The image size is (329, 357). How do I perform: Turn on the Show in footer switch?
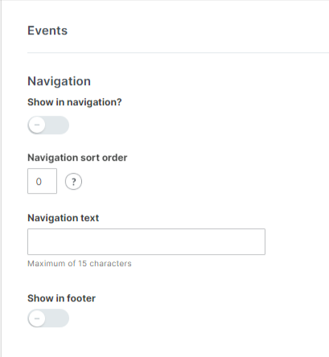pyautogui.click(x=48, y=318)
